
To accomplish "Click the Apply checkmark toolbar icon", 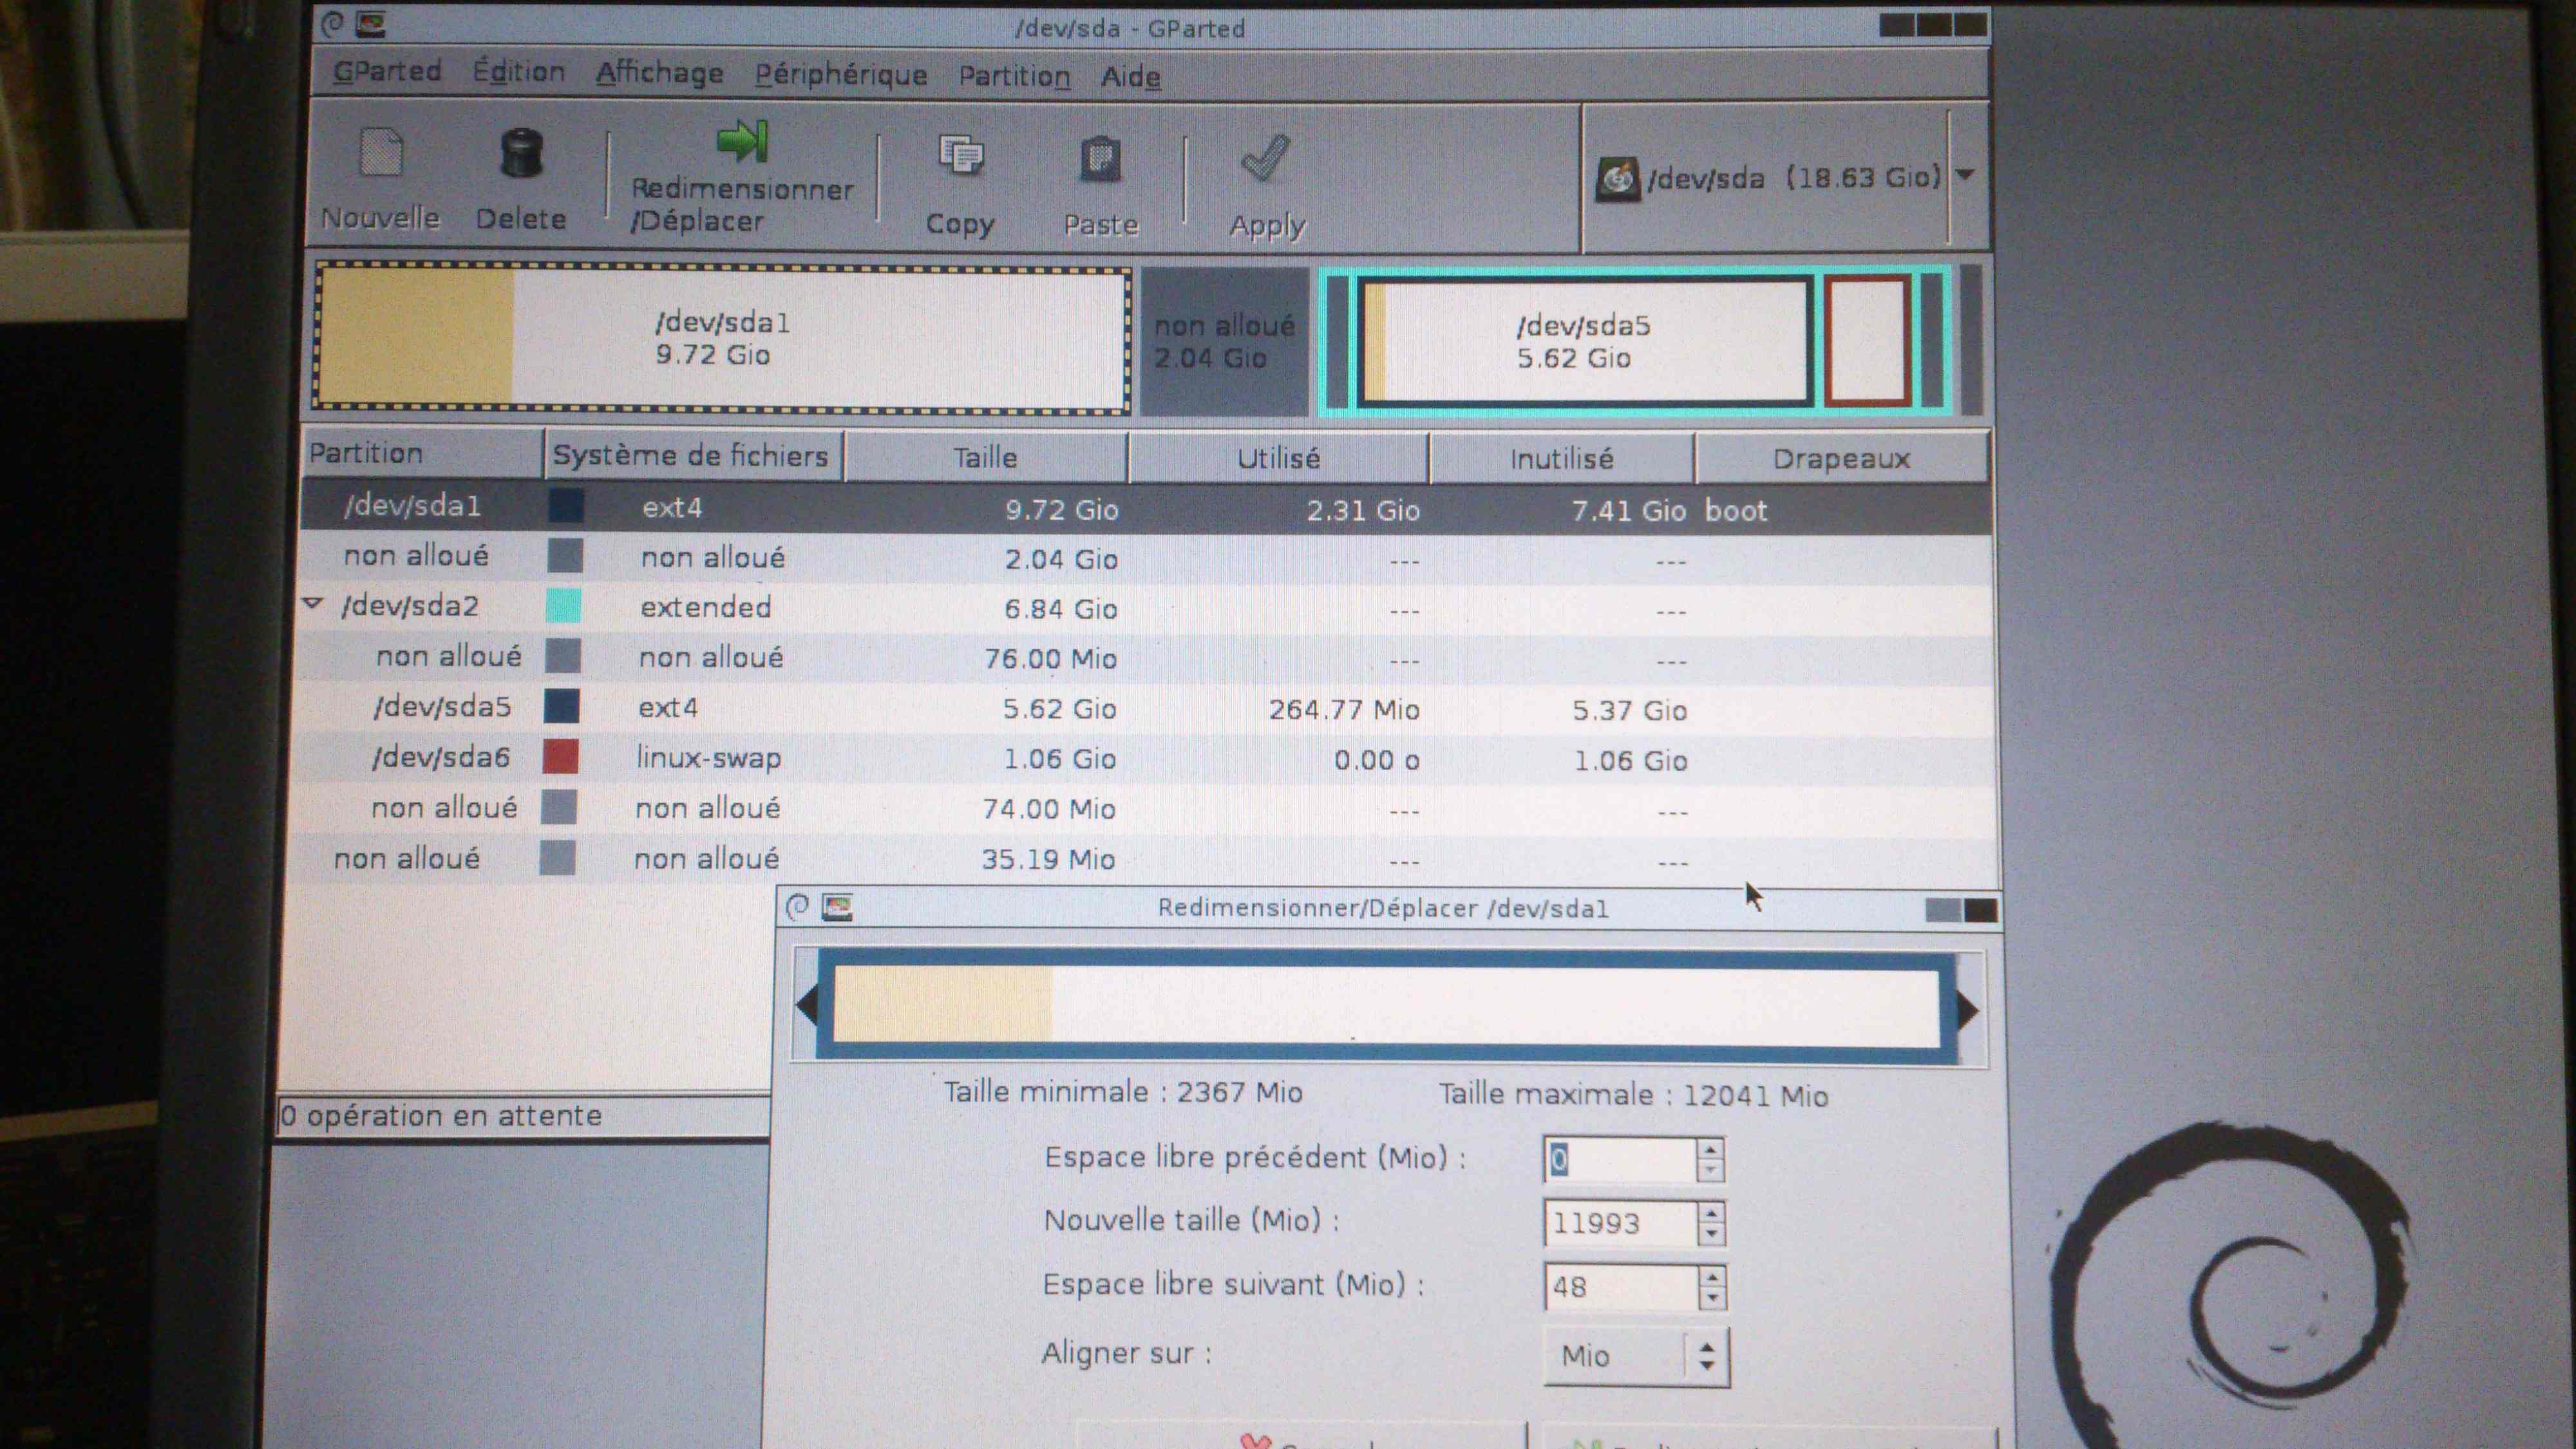I will [x=1266, y=159].
